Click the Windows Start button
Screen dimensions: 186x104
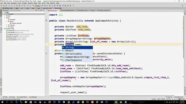(x=2, y=102)
